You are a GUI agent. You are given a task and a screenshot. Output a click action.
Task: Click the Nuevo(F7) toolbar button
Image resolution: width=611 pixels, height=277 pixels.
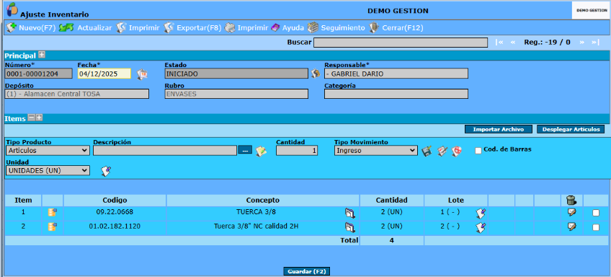31,27
